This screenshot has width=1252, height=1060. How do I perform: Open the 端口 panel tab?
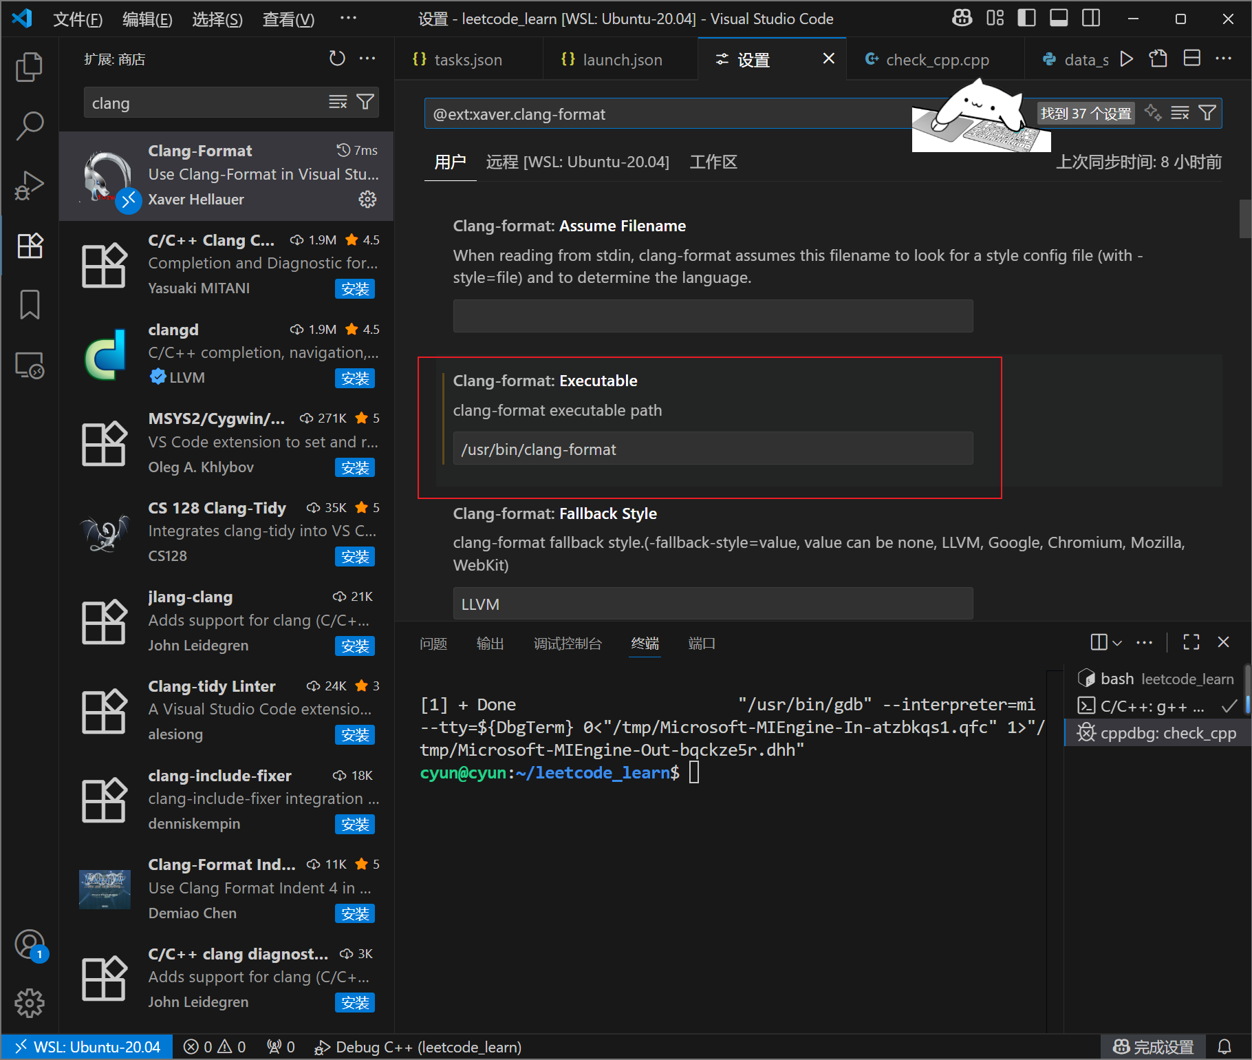point(702,644)
